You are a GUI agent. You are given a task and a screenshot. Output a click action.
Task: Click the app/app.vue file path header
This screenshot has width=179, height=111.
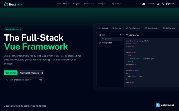click(134, 35)
